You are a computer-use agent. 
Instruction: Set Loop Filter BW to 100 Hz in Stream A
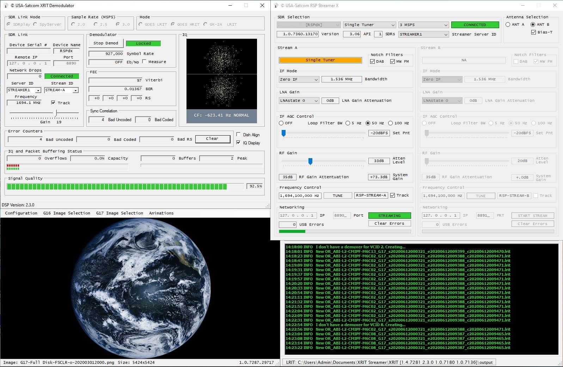[390, 123]
